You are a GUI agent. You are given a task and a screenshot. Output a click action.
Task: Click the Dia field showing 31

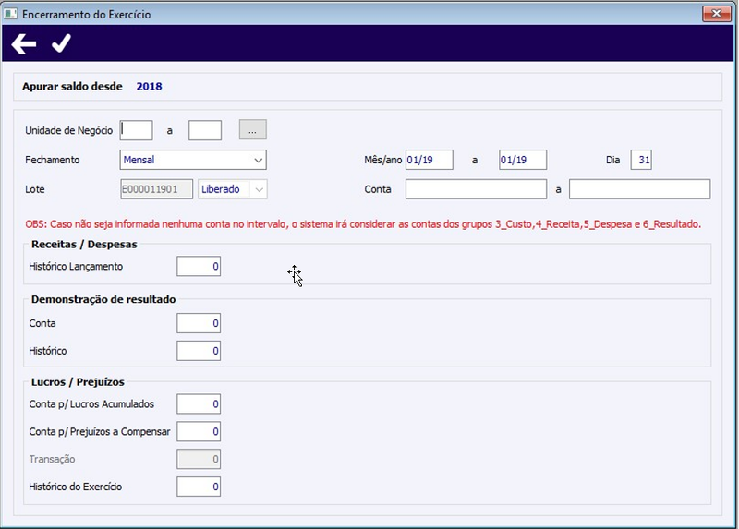[x=641, y=160]
